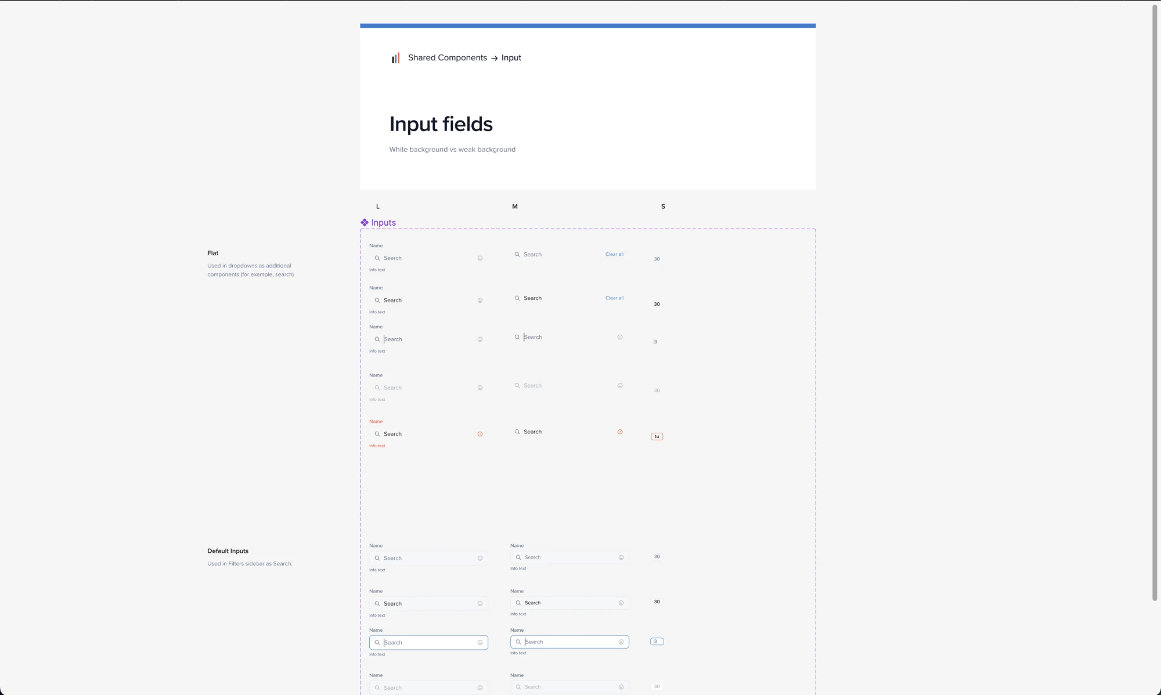Click smiley icon in faded disabled Flat M input
Image resolution: width=1161 pixels, height=695 pixels.
click(x=620, y=385)
